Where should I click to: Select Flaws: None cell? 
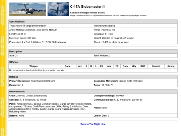tap(135, 108)
